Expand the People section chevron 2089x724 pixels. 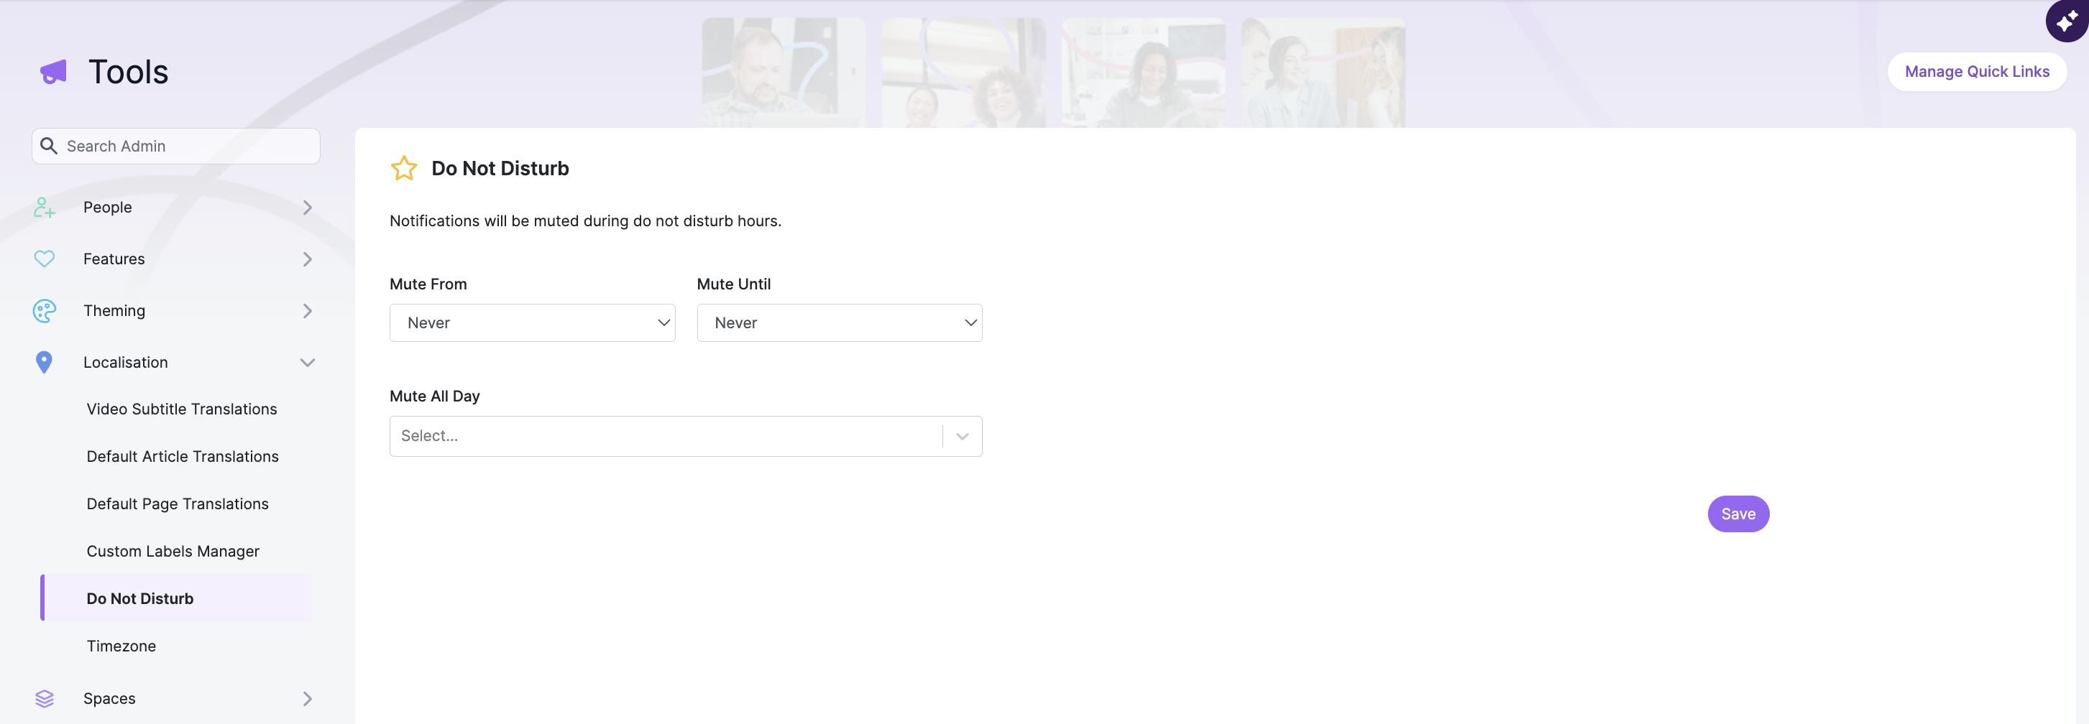308,208
